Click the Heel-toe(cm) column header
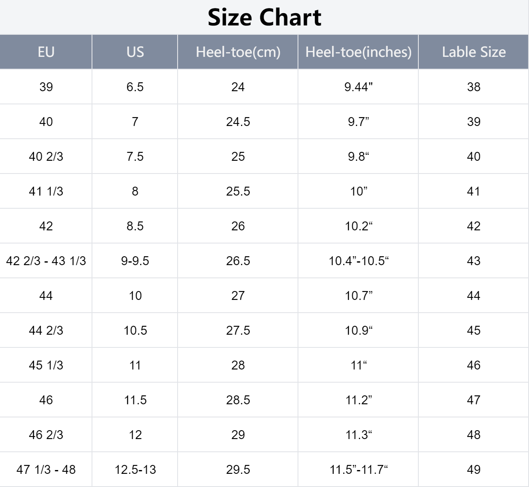 [x=238, y=52]
